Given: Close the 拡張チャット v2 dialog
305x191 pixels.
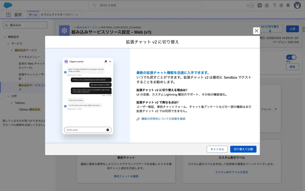Looking at the screenshot, I should point(256,31).
